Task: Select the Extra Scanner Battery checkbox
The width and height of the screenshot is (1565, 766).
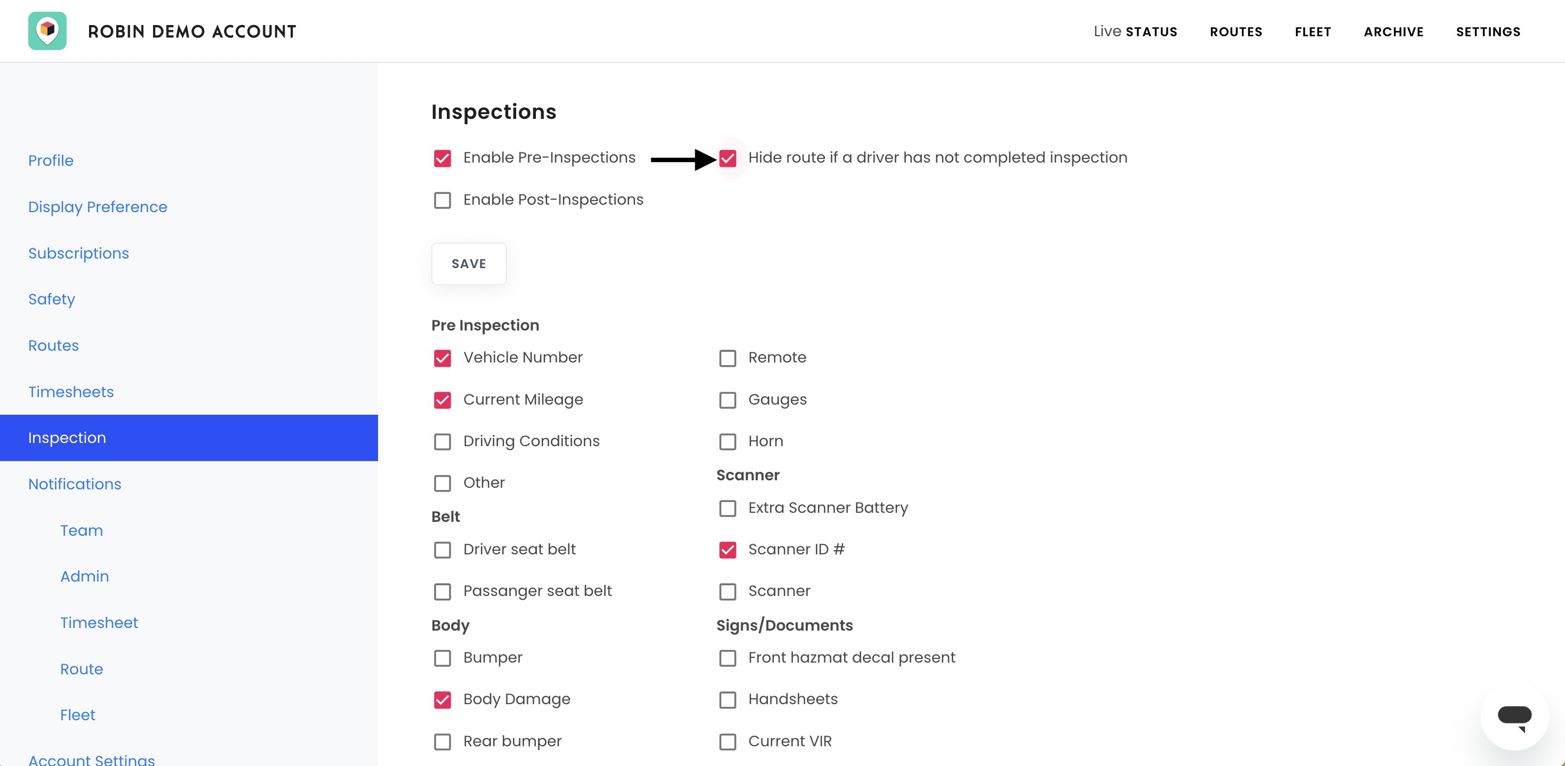Action: [x=727, y=509]
